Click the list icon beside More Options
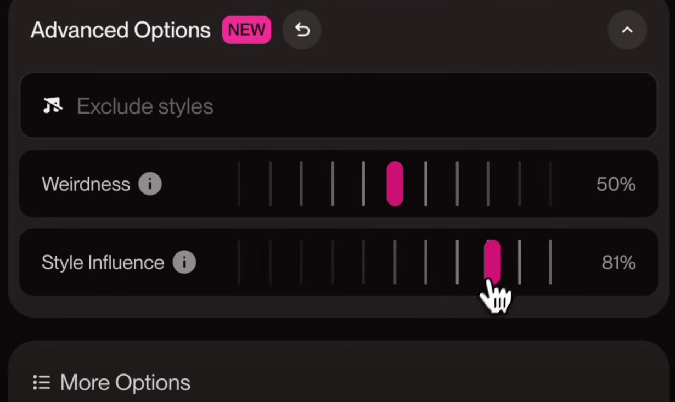The width and height of the screenshot is (675, 402). [x=42, y=382]
